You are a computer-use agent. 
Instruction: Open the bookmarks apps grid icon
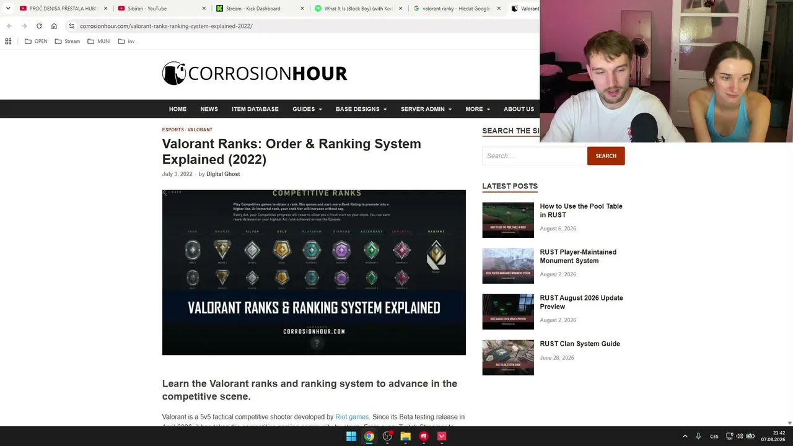[8, 42]
